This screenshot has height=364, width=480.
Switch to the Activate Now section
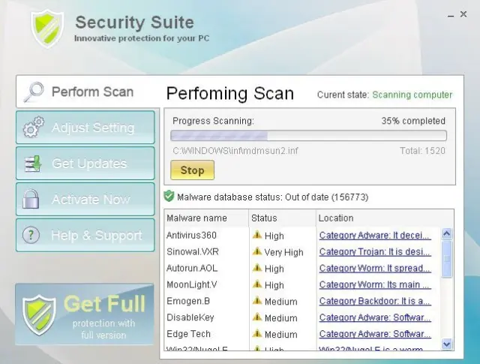(x=85, y=199)
